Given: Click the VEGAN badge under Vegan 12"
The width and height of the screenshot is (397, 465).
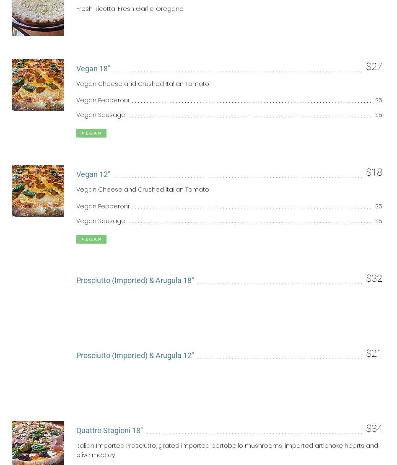Looking at the screenshot, I should [x=91, y=239].
